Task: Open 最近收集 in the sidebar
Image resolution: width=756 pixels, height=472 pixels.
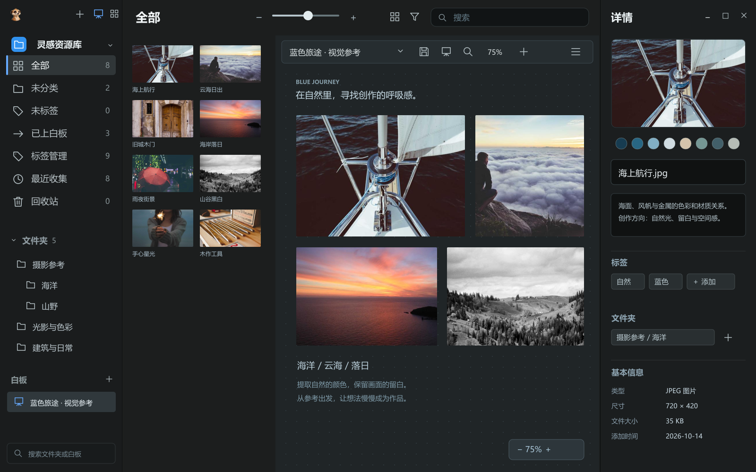Action: coord(61,178)
